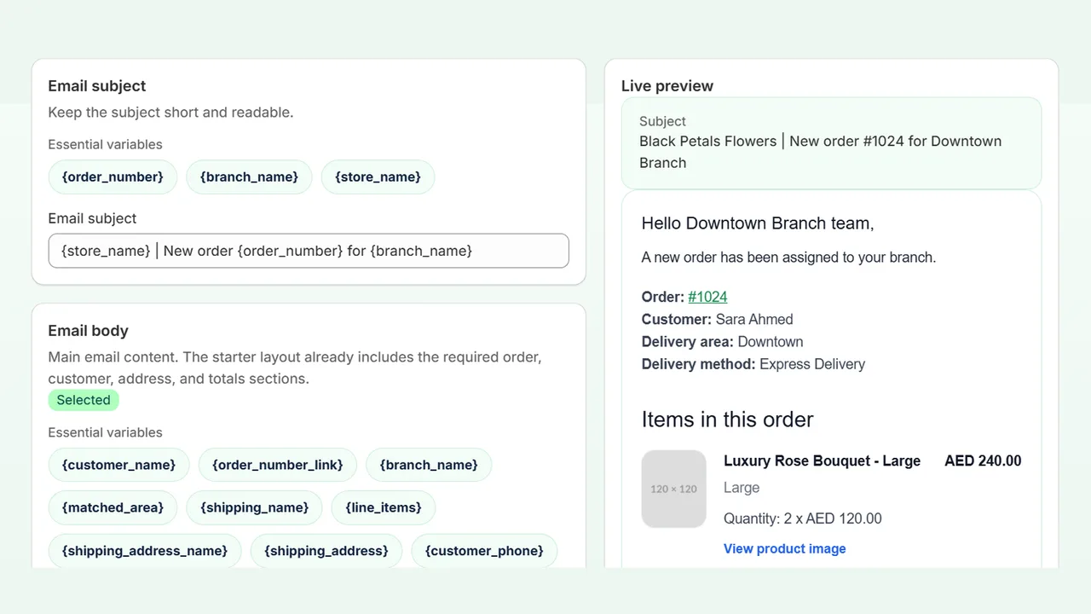Click the 120 × 120 product thumbnail placeholder

(674, 489)
